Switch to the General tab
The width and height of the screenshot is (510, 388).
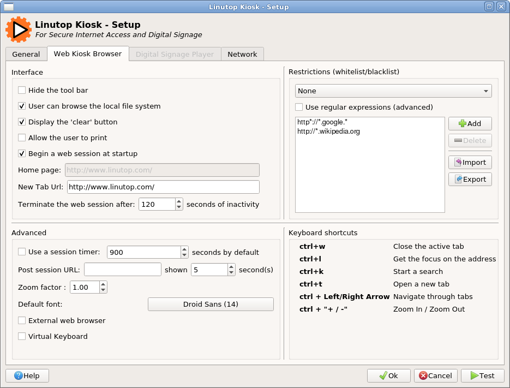pyautogui.click(x=26, y=54)
